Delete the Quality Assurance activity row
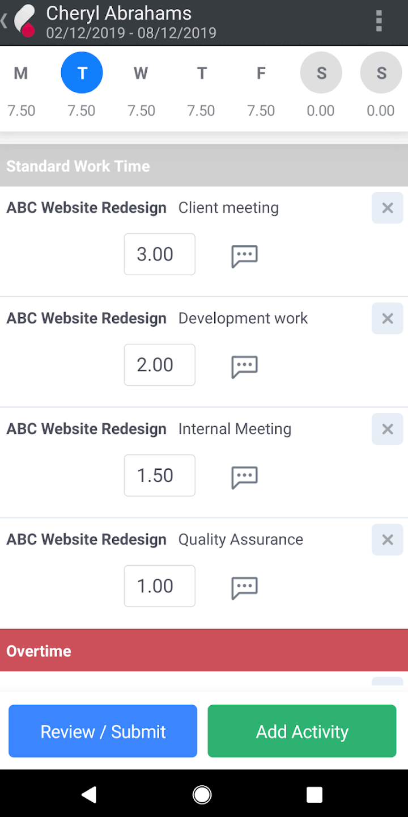The image size is (408, 817). [x=388, y=540]
